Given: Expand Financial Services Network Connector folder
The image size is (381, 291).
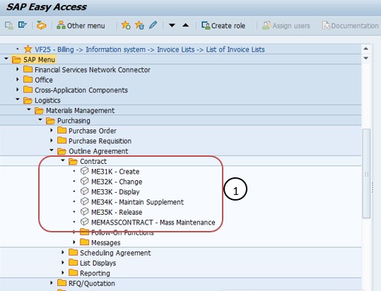Looking at the screenshot, I should [x=18, y=69].
